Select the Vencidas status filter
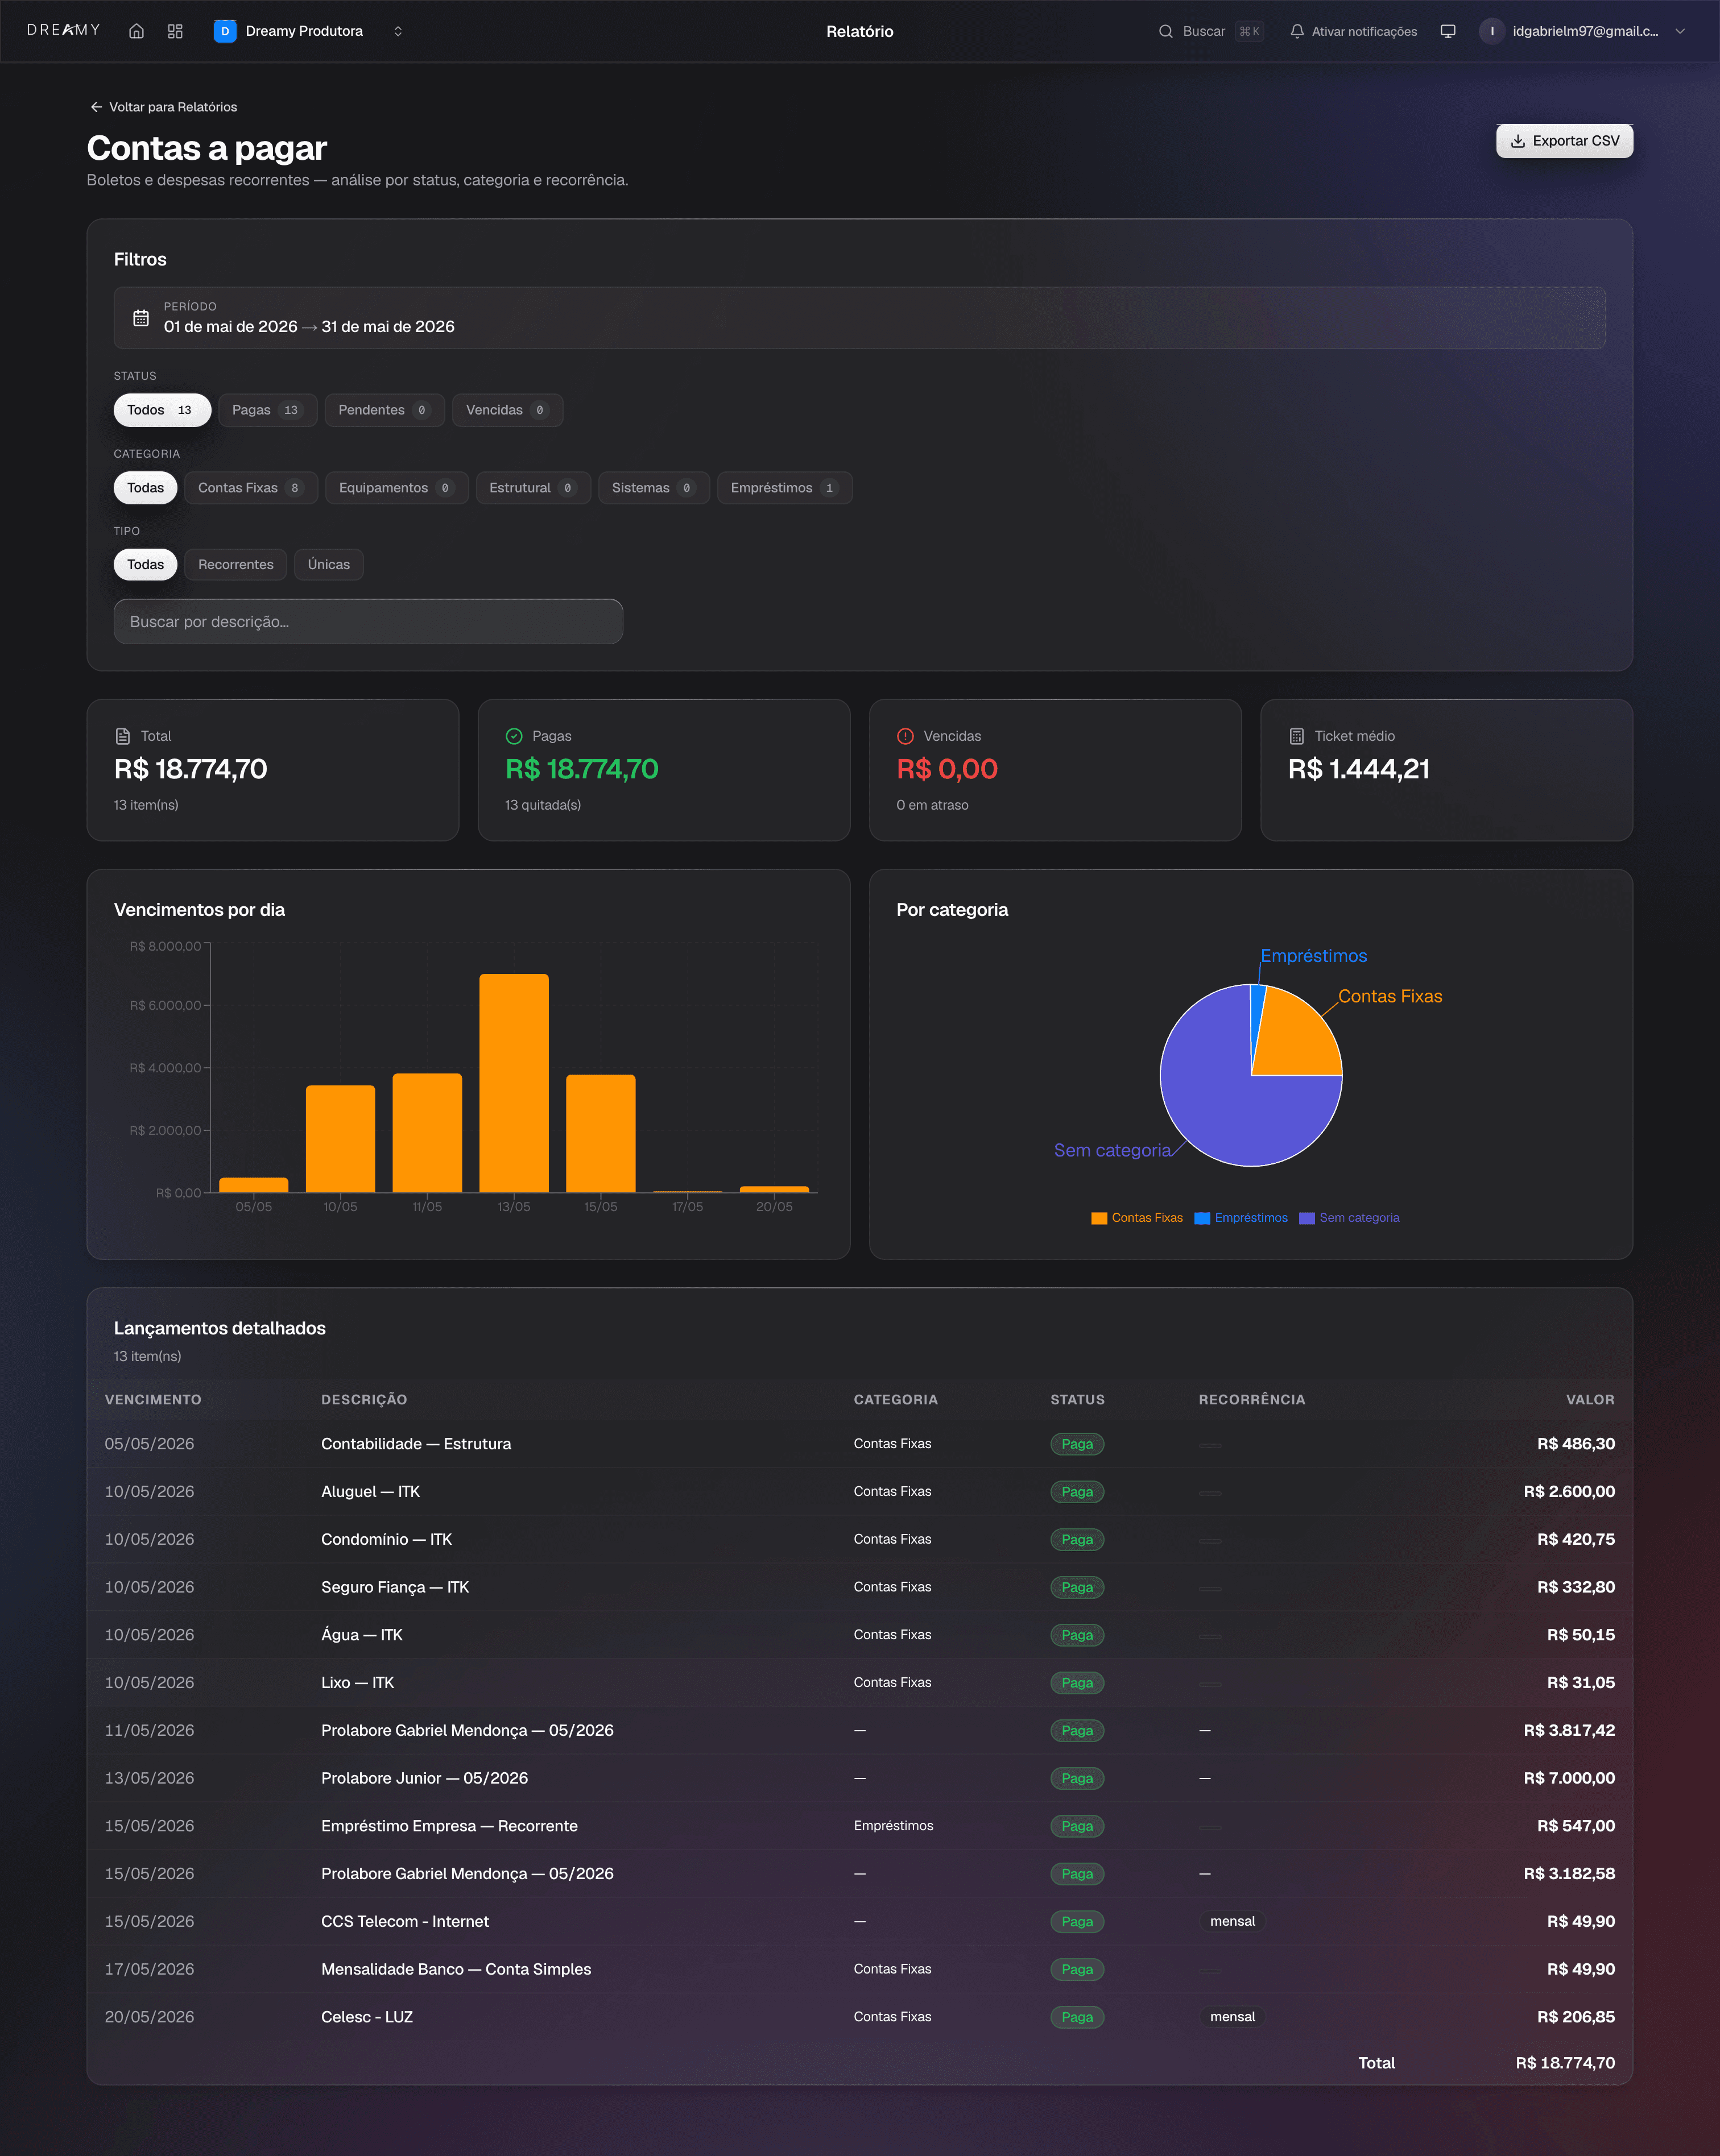Screen dimensions: 1720x2156 (507, 410)
